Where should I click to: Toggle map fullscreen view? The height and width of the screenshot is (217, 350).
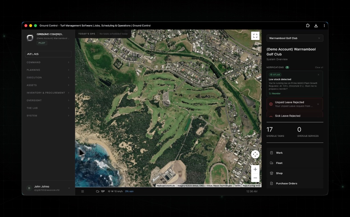click(x=255, y=36)
